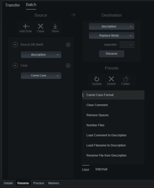Open the Markers bottom tab

54,183
